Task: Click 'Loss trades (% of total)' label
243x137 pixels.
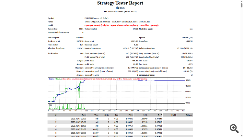Action: (149, 57)
